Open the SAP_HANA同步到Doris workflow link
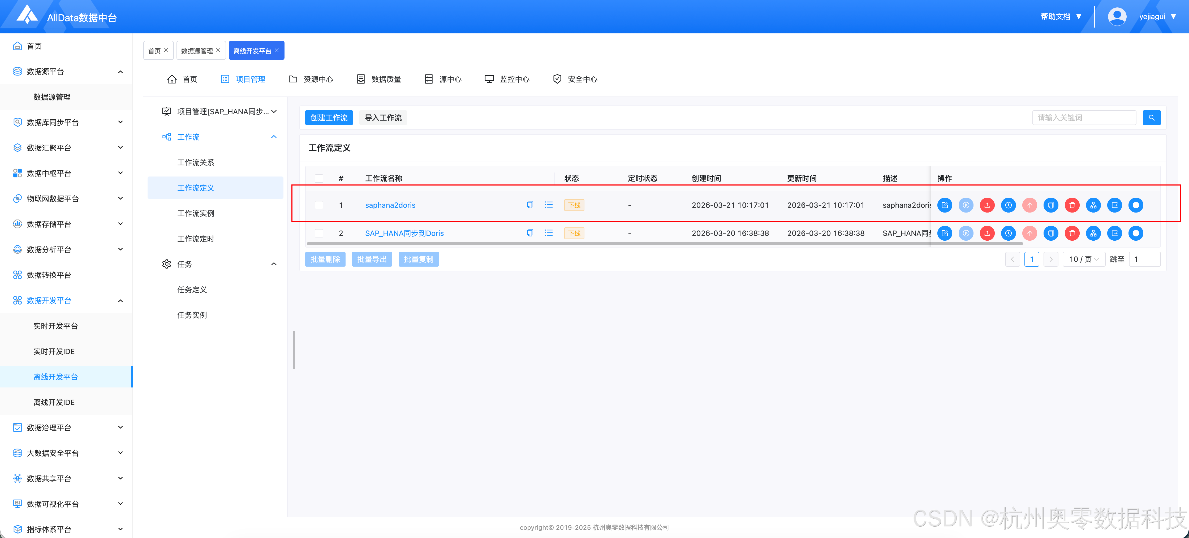Viewport: 1189px width, 538px height. tap(404, 233)
